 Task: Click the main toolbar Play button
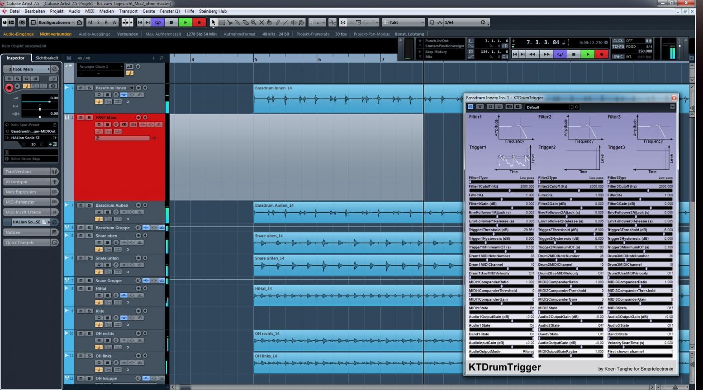[185, 22]
